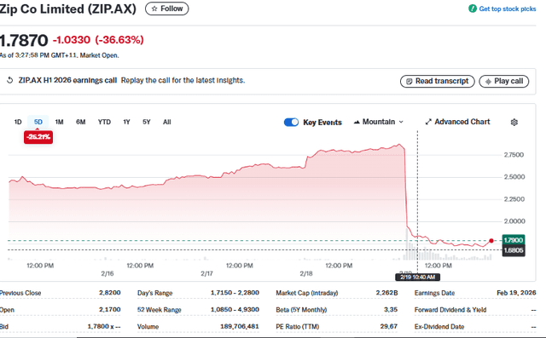Click the 1.7900 green price label

point(514,240)
